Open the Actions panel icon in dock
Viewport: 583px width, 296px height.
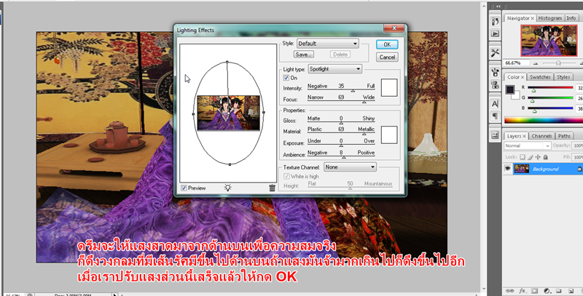[495, 33]
